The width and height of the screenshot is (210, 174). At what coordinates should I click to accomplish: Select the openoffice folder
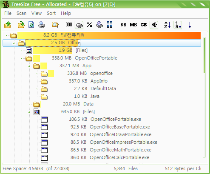(101, 73)
